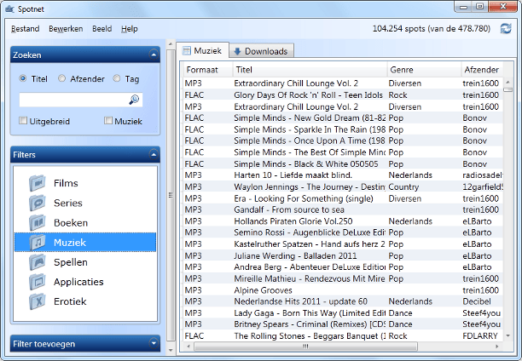
Task: Select Britney Spears - Criminal (Remixes) row
Action: [x=343, y=324]
